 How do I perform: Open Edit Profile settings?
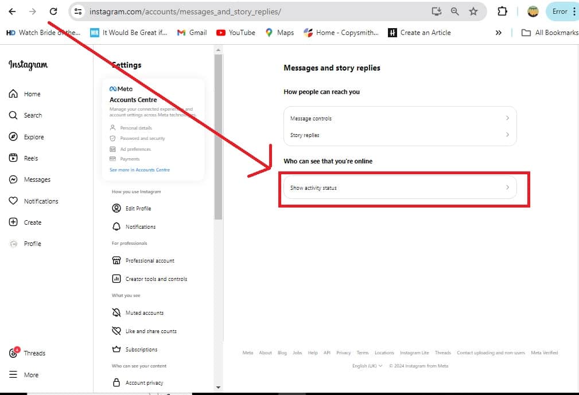point(131,208)
